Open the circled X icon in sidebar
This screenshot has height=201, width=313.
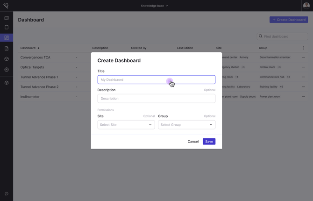pyautogui.click(x=7, y=70)
